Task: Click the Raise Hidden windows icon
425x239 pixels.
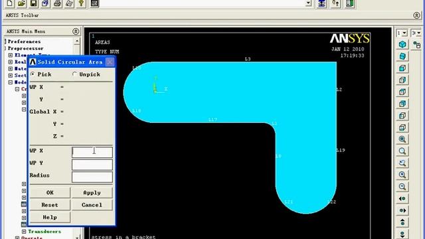Action: click(x=321, y=3)
